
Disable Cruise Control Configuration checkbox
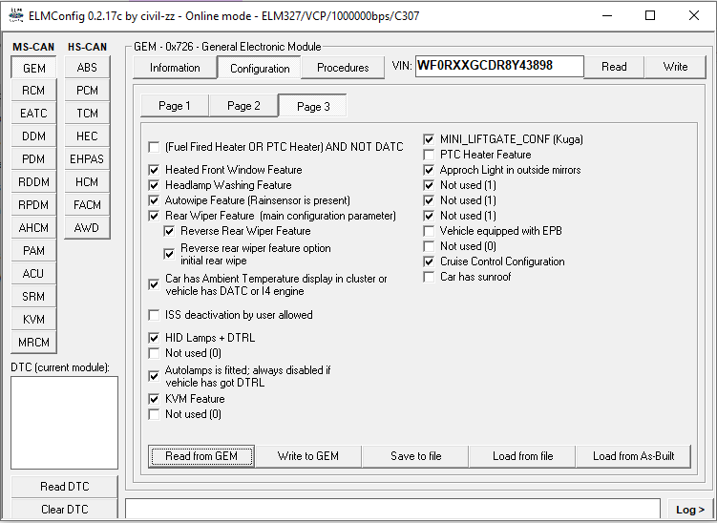(430, 261)
